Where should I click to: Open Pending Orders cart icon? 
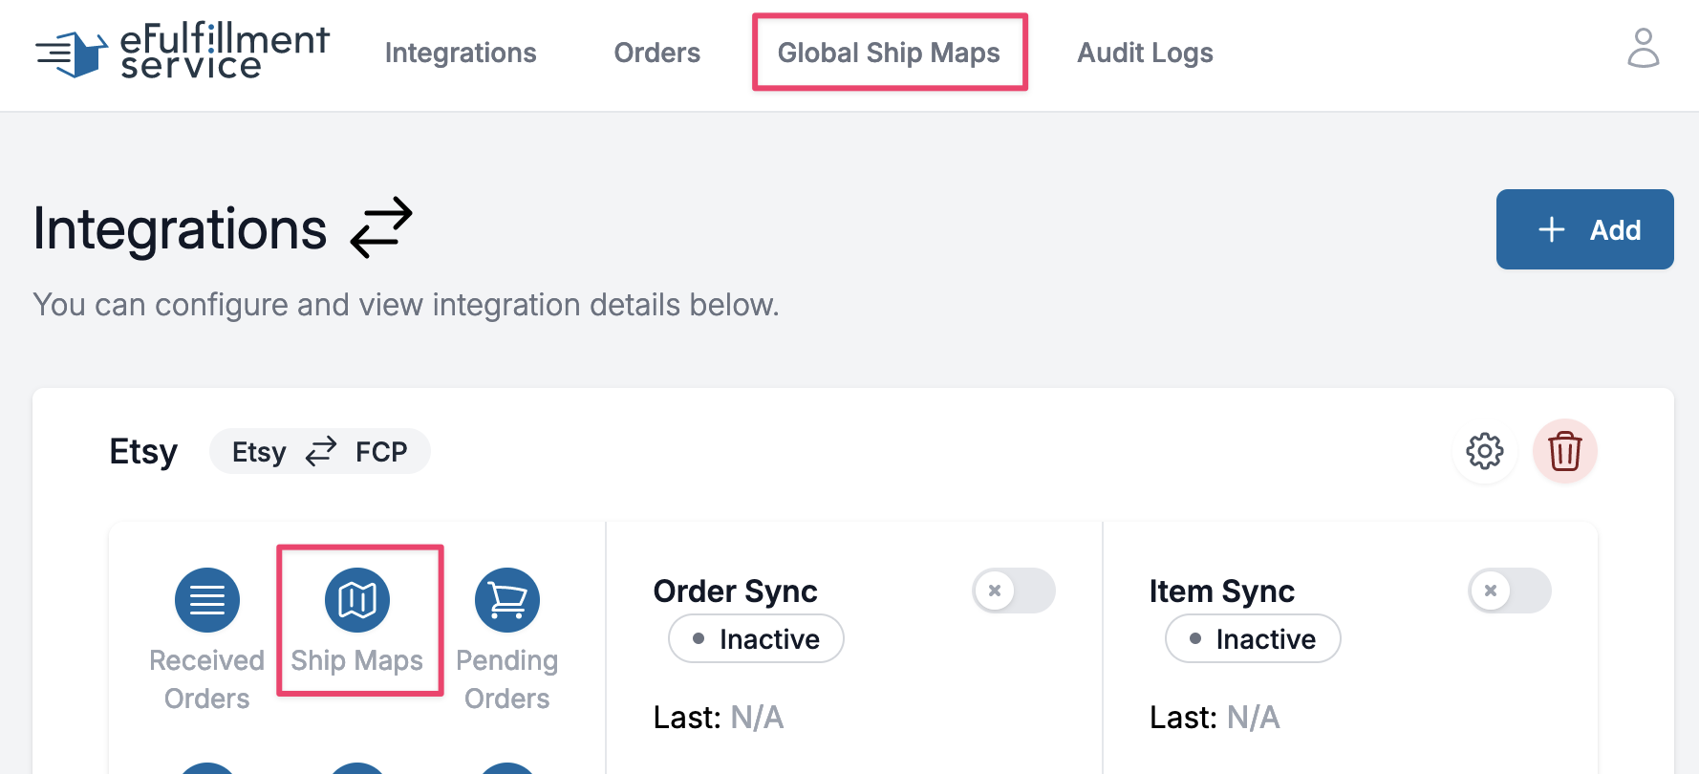(x=507, y=600)
